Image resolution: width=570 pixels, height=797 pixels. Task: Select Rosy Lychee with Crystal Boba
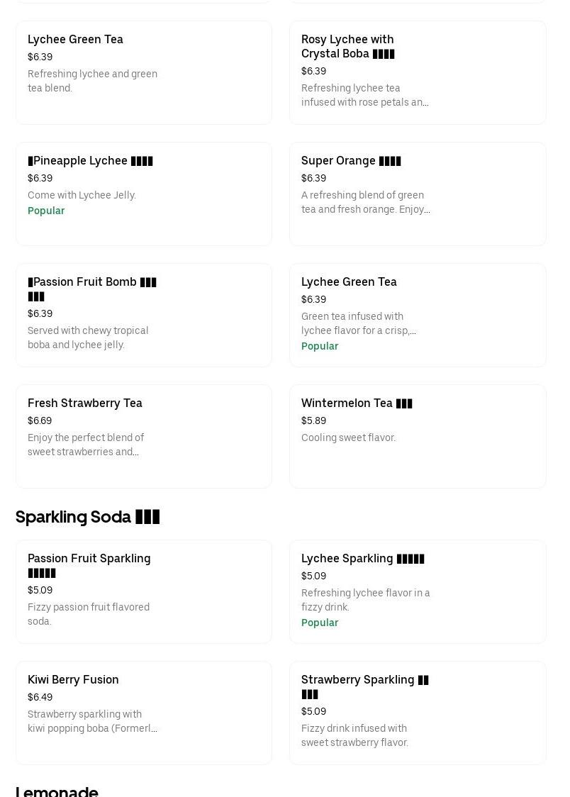tap(418, 73)
